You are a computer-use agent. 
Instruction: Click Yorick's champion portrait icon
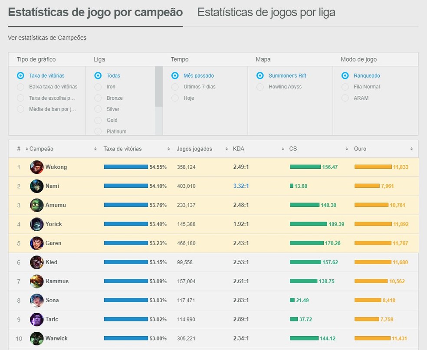tap(36, 224)
